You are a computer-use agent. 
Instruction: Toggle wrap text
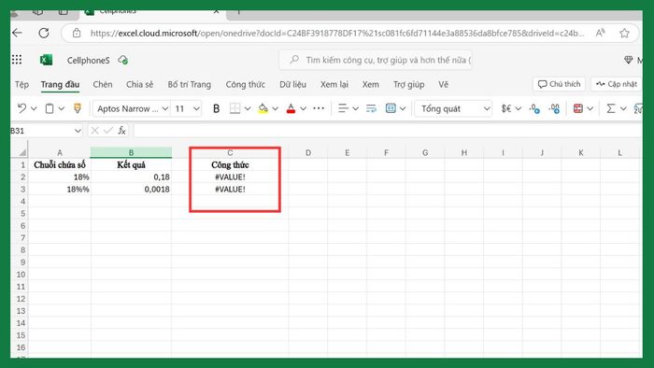pos(371,108)
